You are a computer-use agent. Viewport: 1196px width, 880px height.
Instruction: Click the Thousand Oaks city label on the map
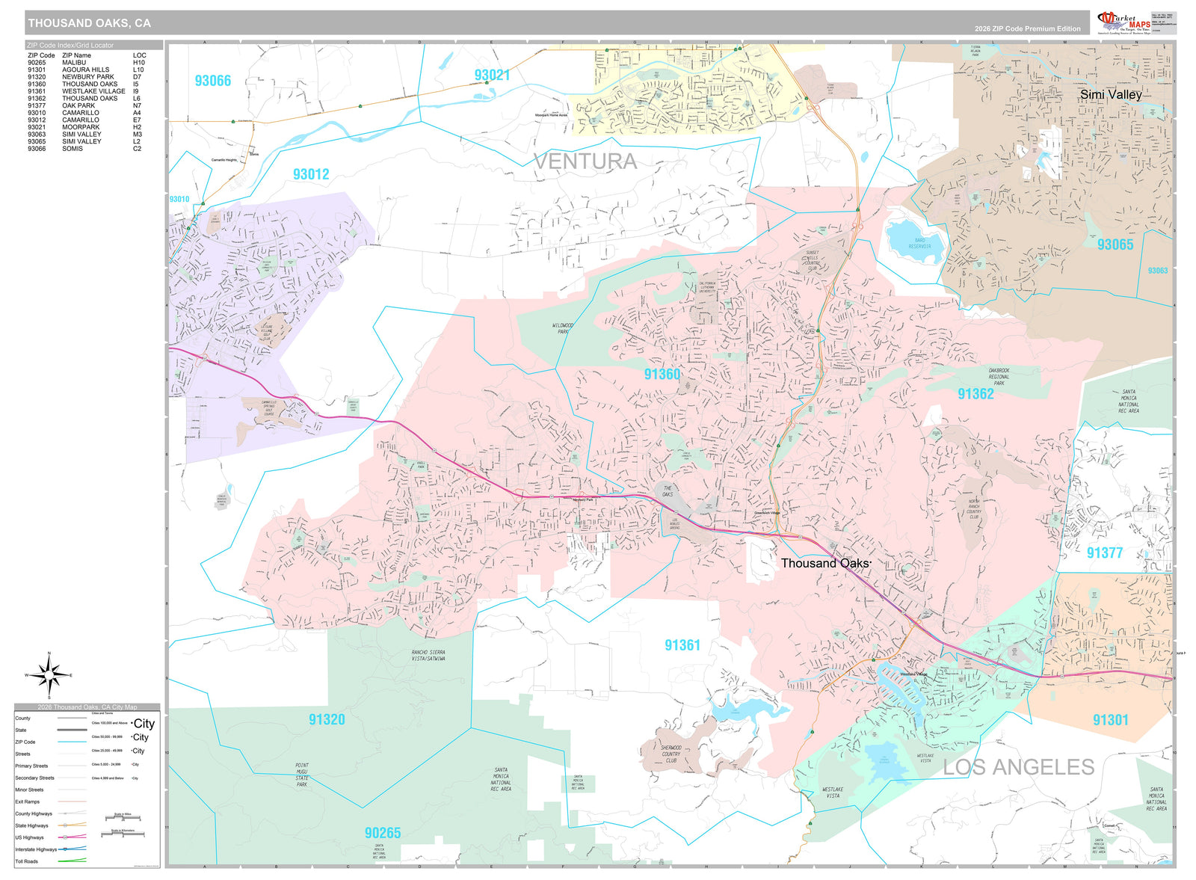[825, 563]
